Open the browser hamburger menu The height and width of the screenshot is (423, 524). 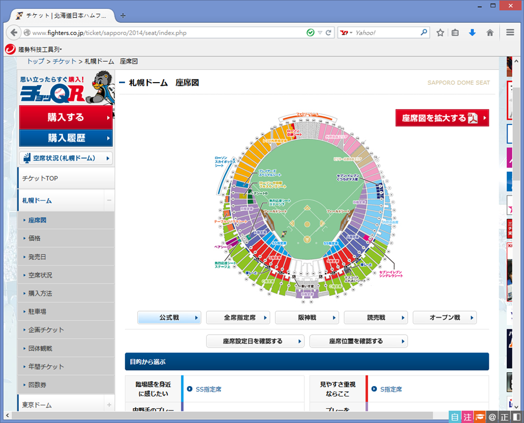point(510,32)
